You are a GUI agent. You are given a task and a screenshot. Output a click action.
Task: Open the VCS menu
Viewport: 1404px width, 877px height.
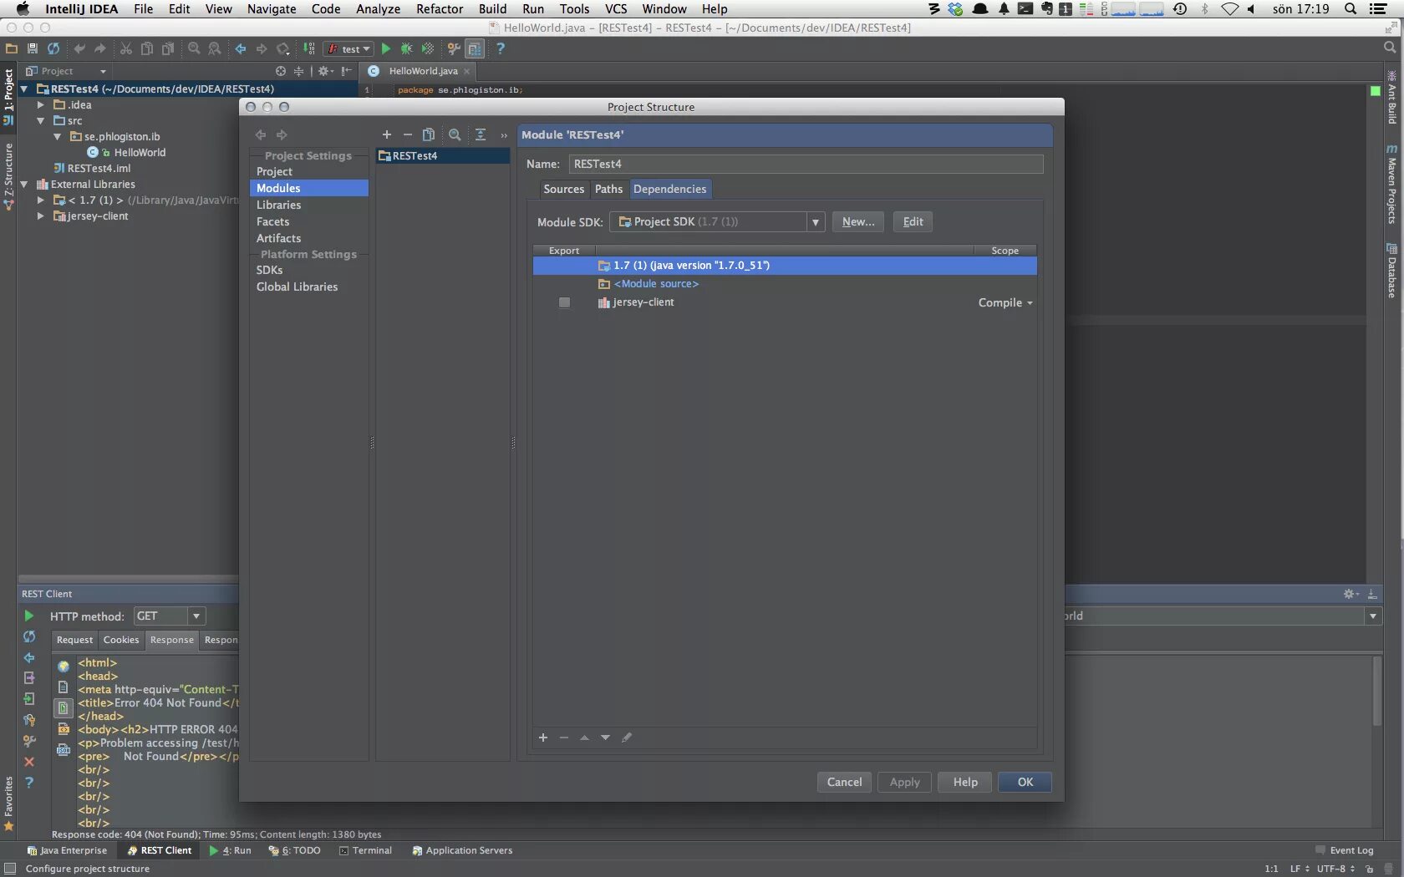(616, 9)
